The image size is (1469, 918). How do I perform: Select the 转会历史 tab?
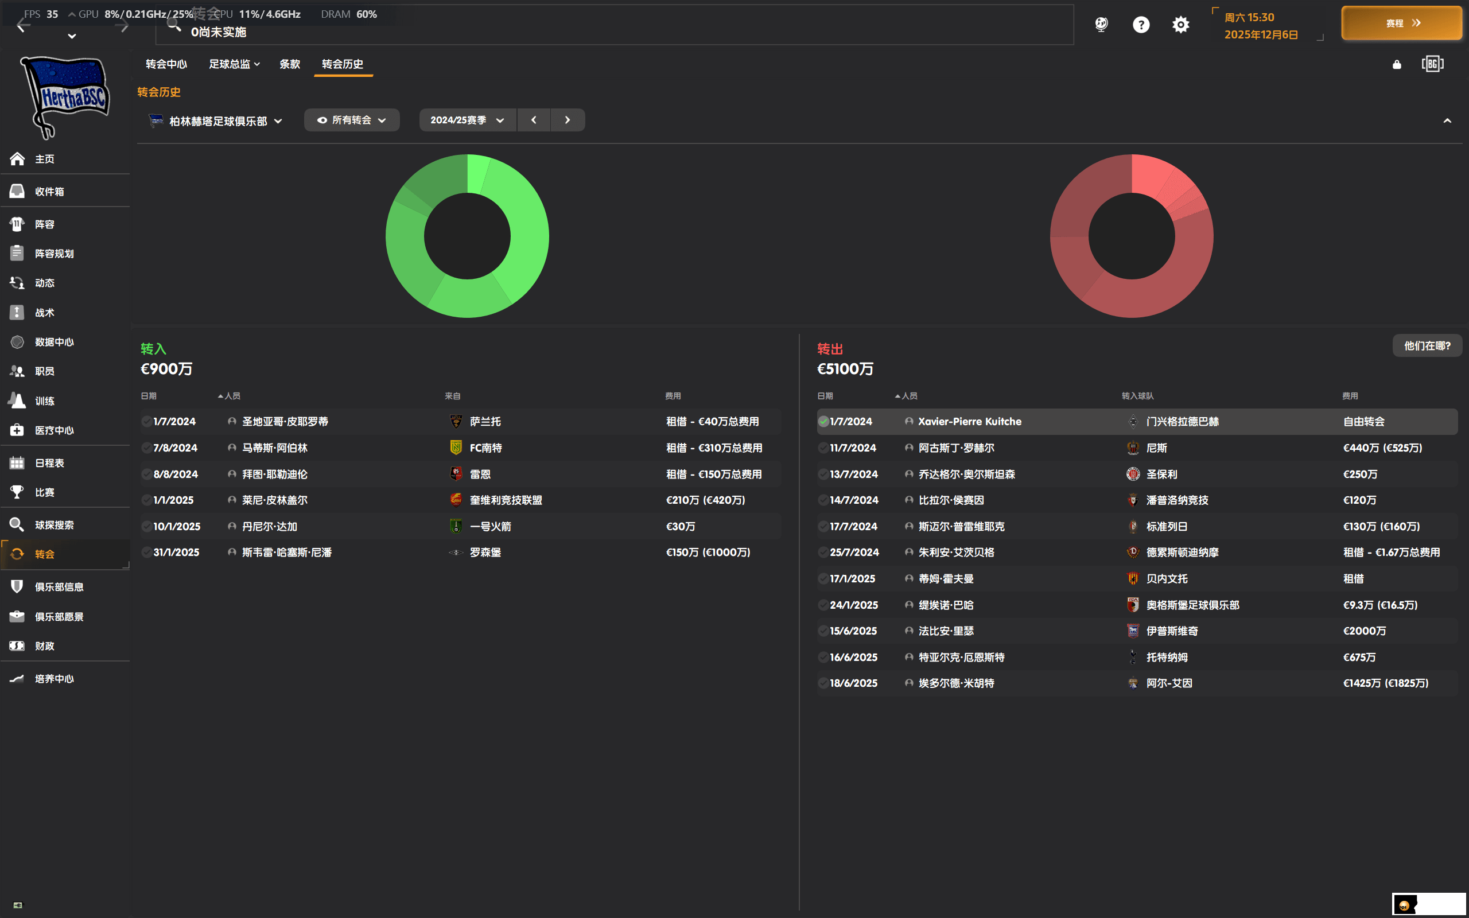click(x=343, y=64)
